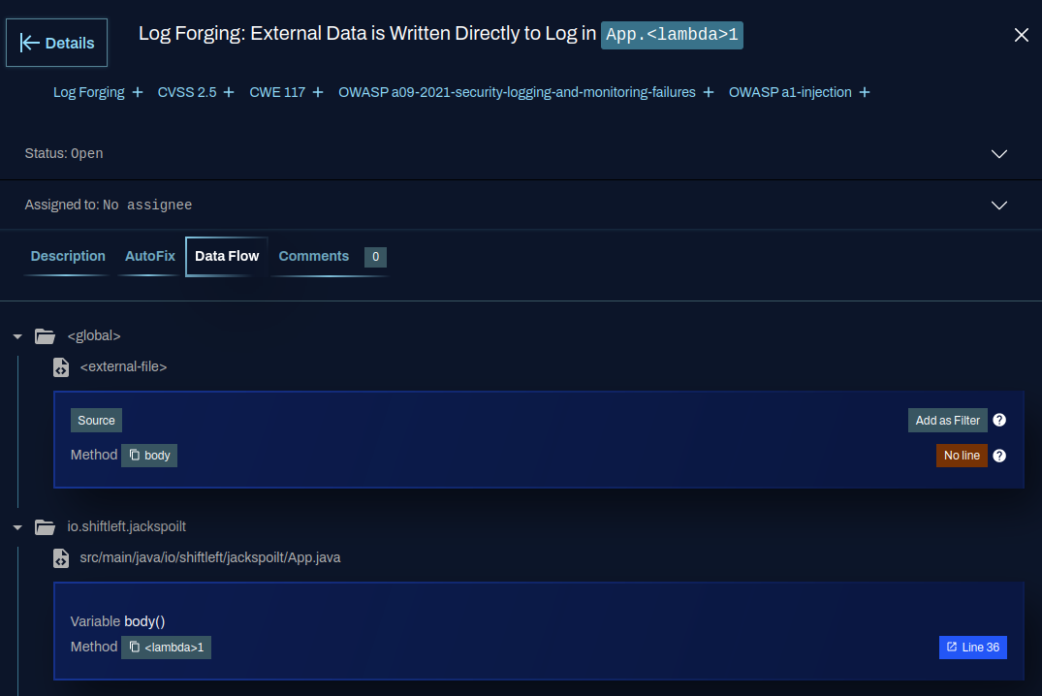Click the help icon beside Add as Filter
This screenshot has height=696, width=1042.
pos(999,420)
